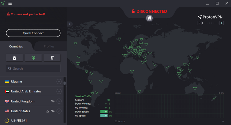Select the Ukraine country row
This screenshot has height=125, width=231.
(32, 82)
